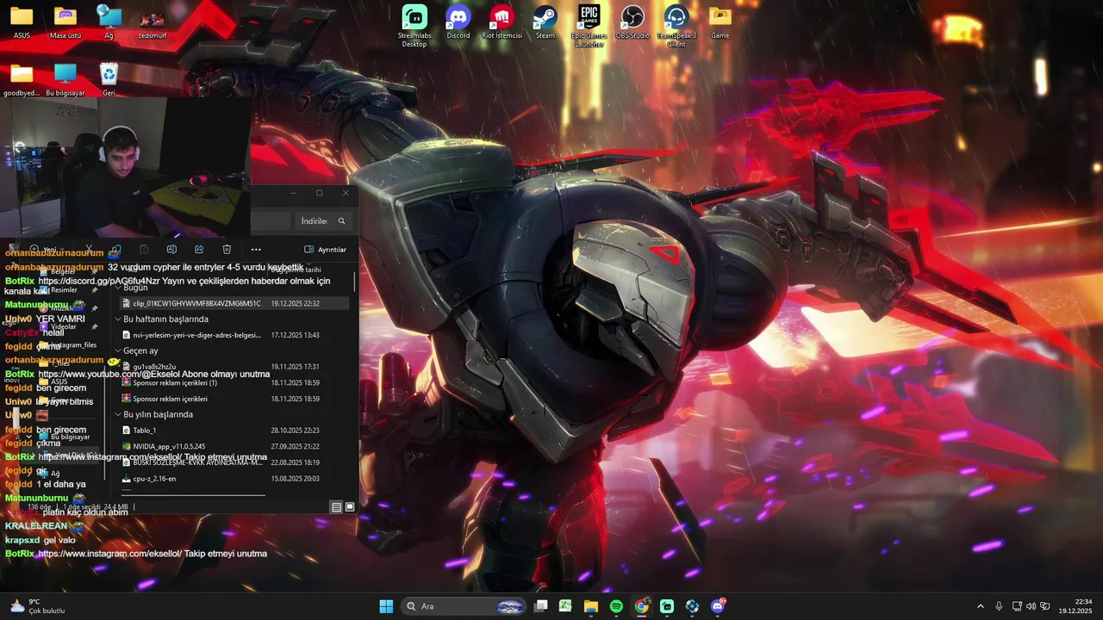
Task: Select the Steam desktop icon
Action: coord(545,22)
